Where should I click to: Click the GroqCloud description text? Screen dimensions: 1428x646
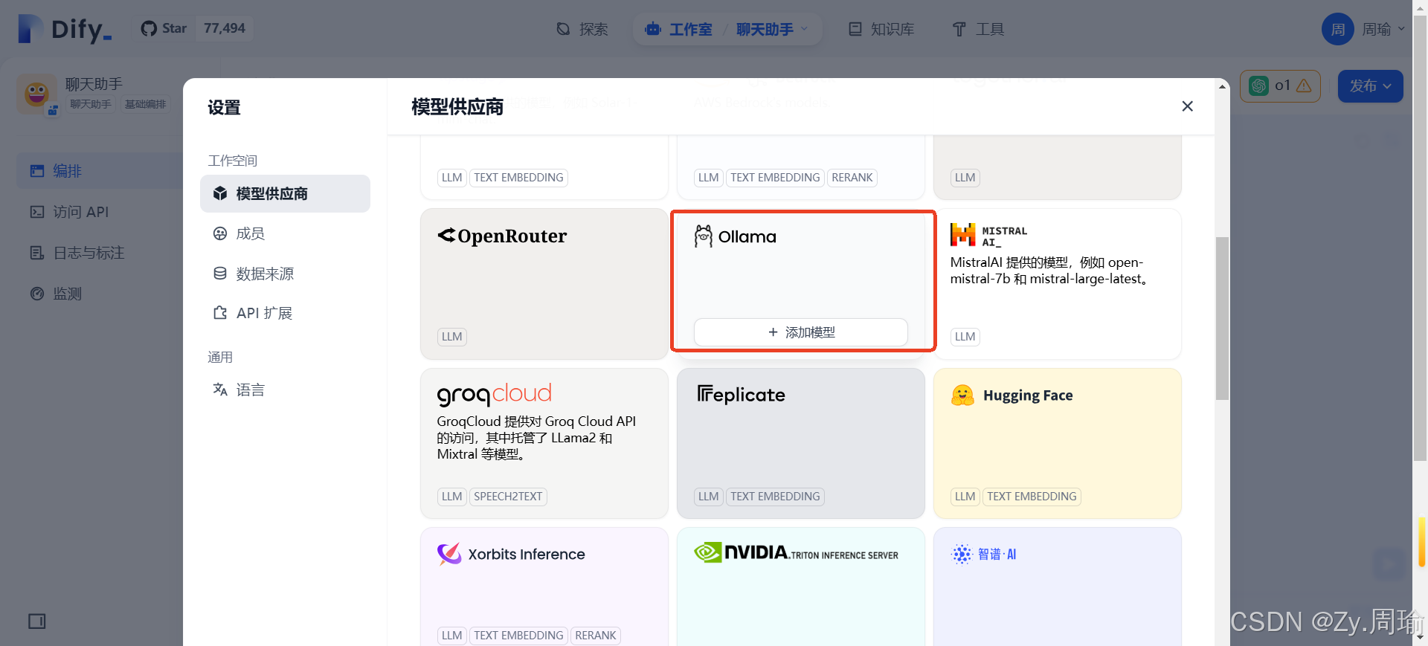coord(536,438)
